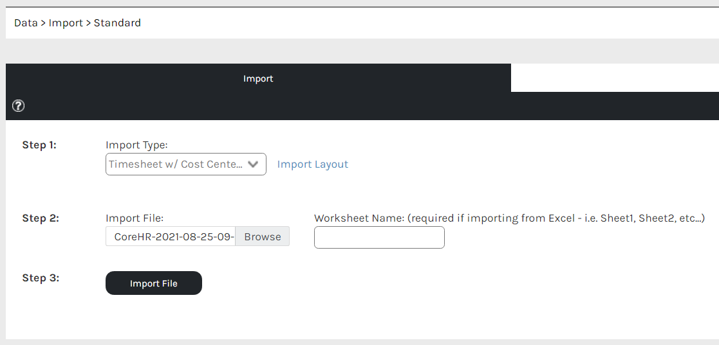Focus the Worksheet Name input field
Screen dimensions: 719x345
point(379,238)
